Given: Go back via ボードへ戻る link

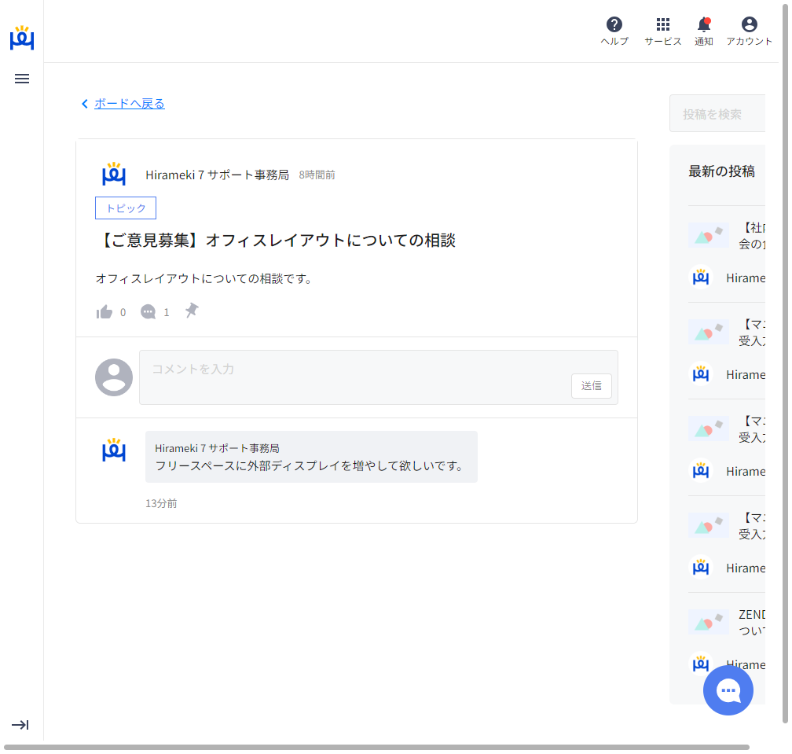Looking at the screenshot, I should click(x=129, y=104).
